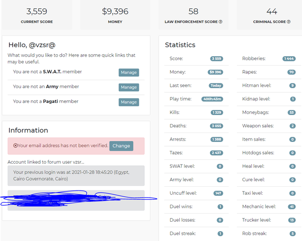Change the unverified email address

click(121, 146)
